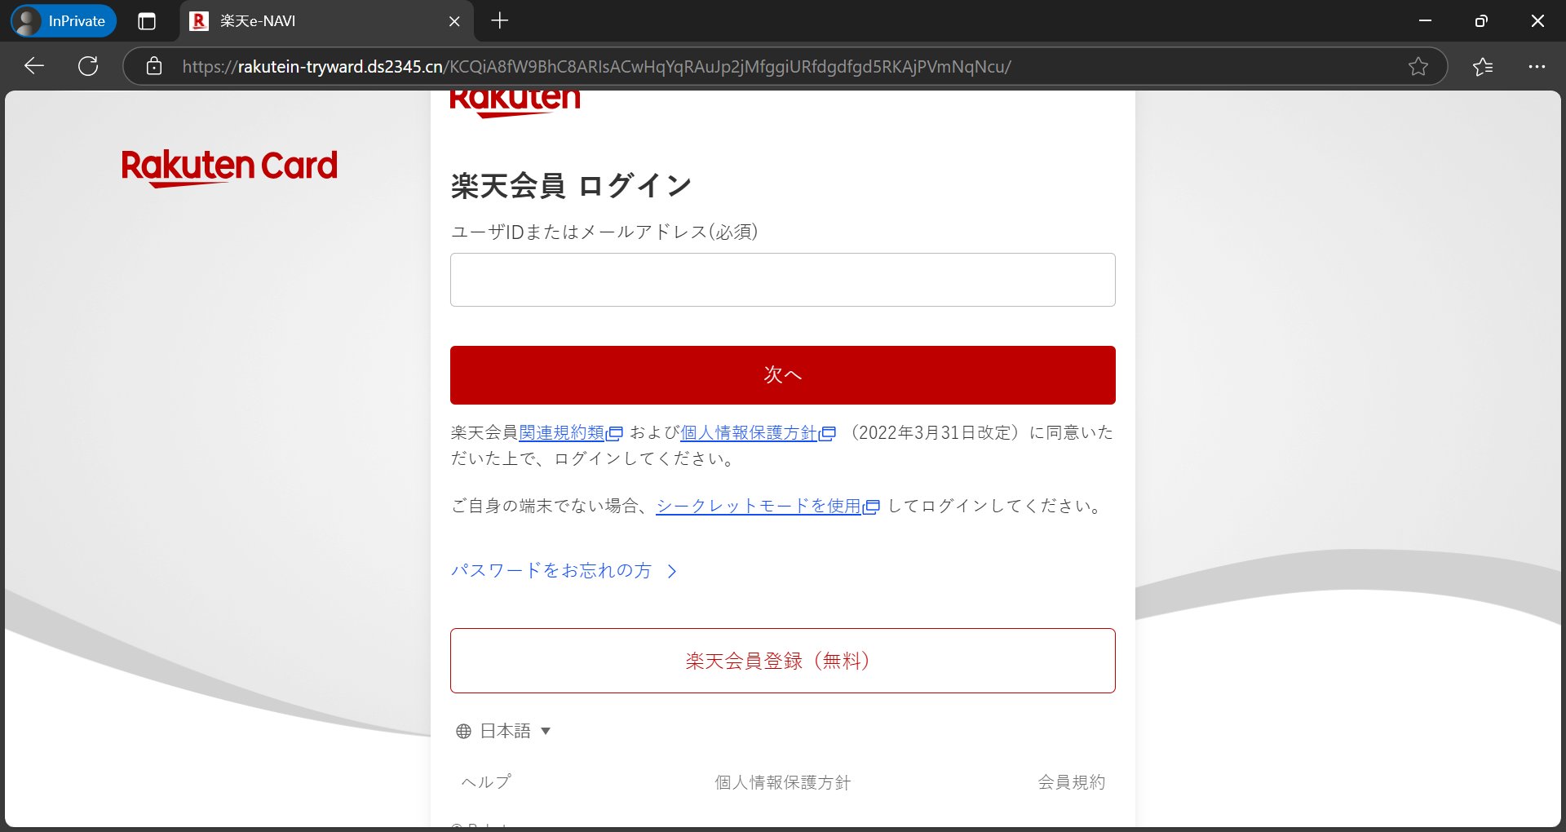Click the Rakuten logo above login form
Screen dimensions: 1566x832
pyautogui.click(x=515, y=103)
